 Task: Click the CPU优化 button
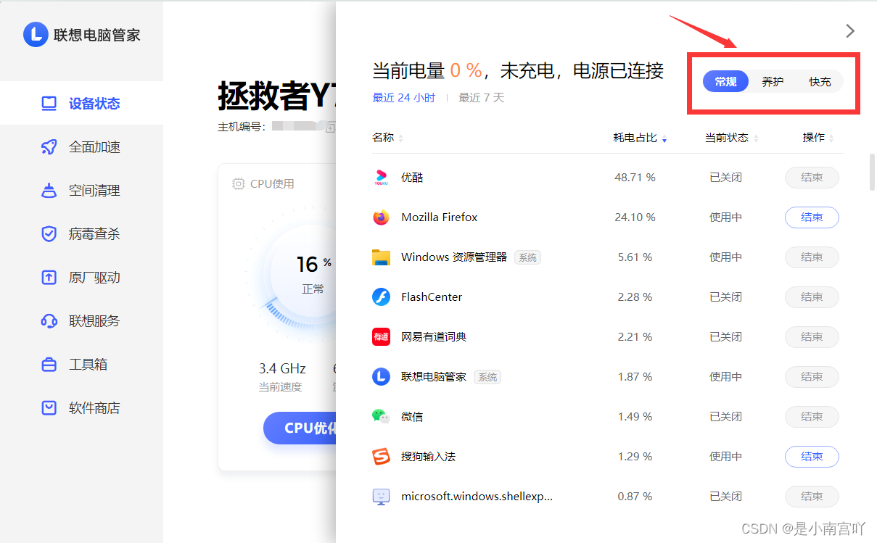click(300, 428)
